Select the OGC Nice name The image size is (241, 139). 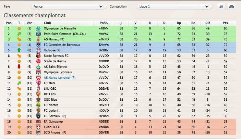coord(50,100)
